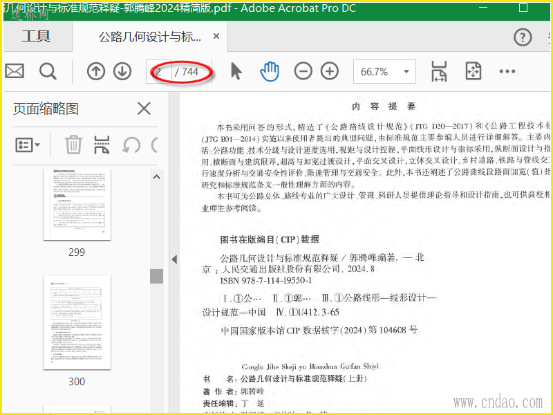Click the 图书在版编目(CIP)数据 heading
553x415 pixels.
tap(270, 239)
